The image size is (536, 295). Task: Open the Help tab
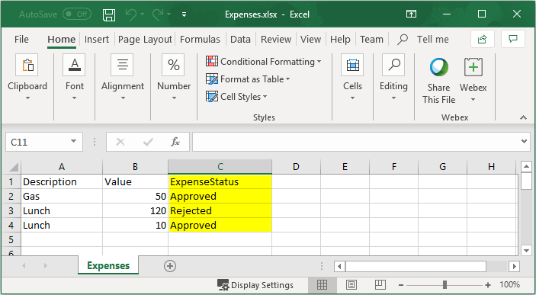340,40
